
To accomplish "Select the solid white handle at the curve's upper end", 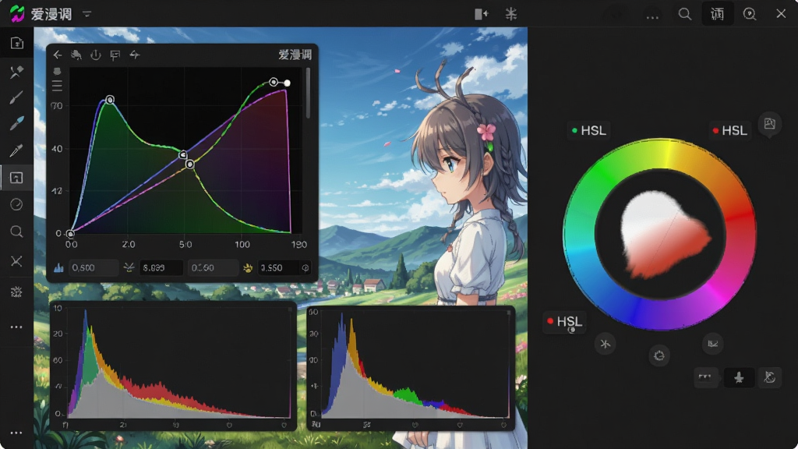I will [x=288, y=83].
